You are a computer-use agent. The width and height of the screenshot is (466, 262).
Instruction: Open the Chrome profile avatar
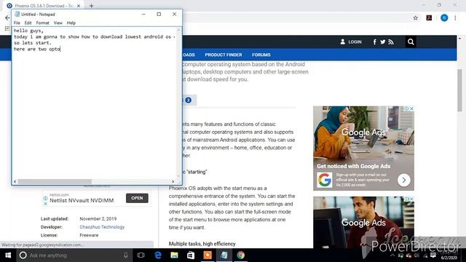tap(444, 17)
